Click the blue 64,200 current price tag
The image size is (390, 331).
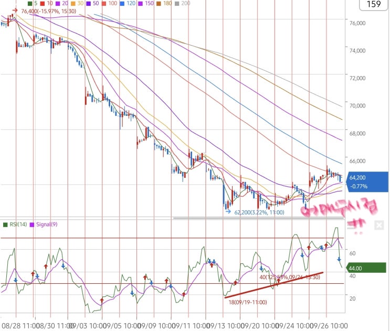(368, 182)
